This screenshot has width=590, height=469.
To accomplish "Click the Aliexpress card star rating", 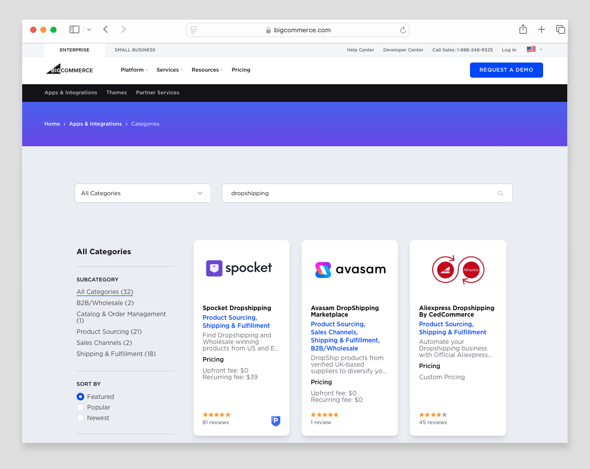I will pos(433,415).
